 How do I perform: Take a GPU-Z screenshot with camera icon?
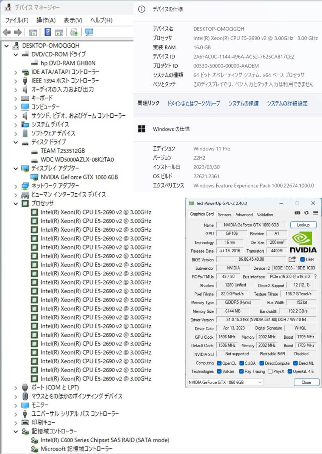pos(297,213)
